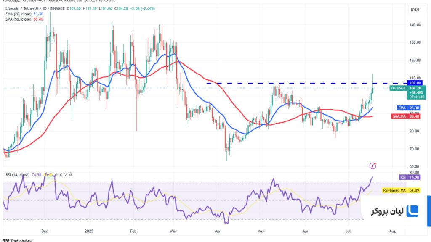
Task: Click the Jul label on time axis
Action: (348, 231)
